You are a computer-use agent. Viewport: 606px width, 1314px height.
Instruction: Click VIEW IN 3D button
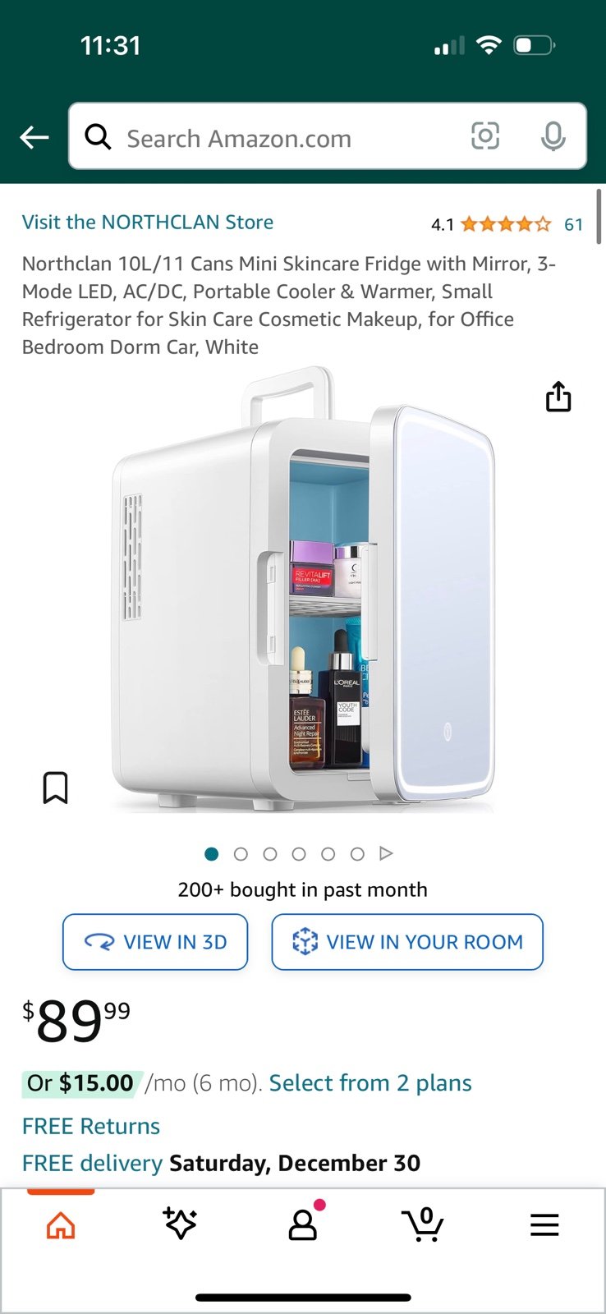pos(155,942)
